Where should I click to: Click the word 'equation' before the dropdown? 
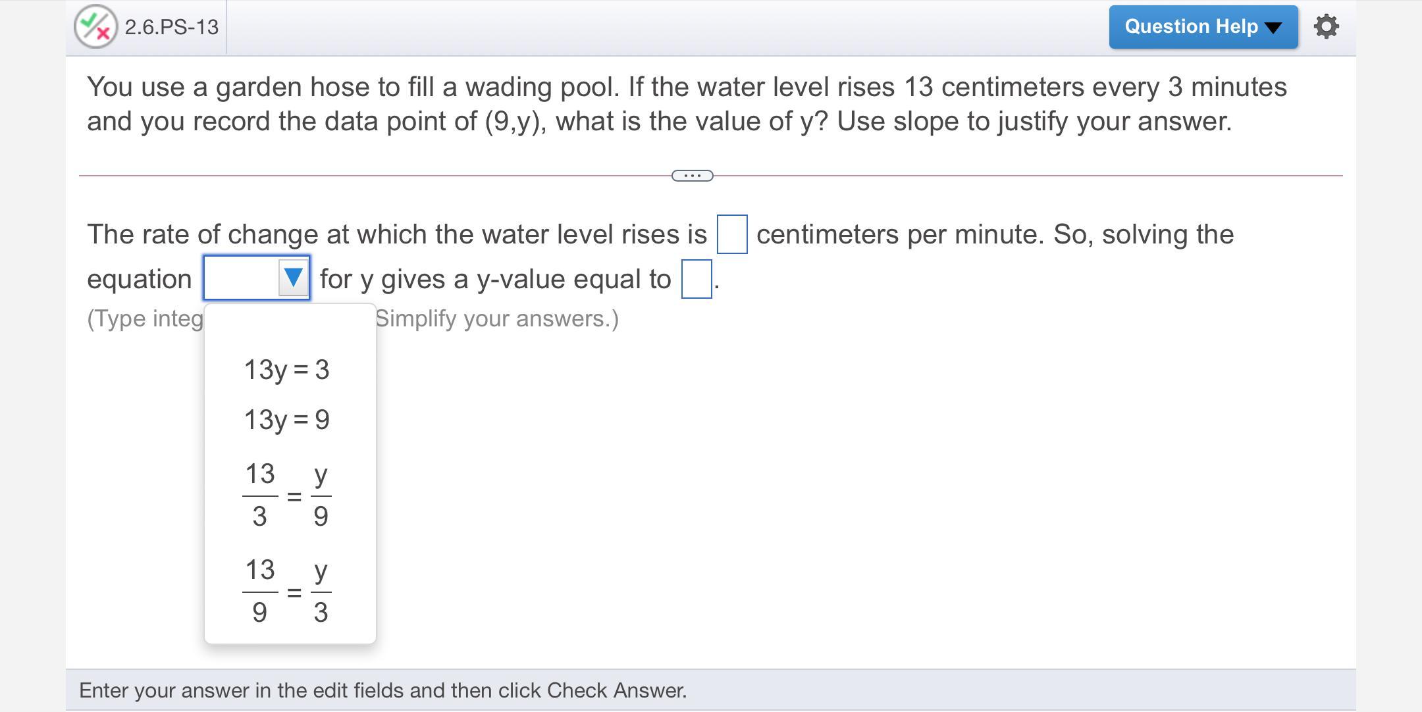point(139,279)
